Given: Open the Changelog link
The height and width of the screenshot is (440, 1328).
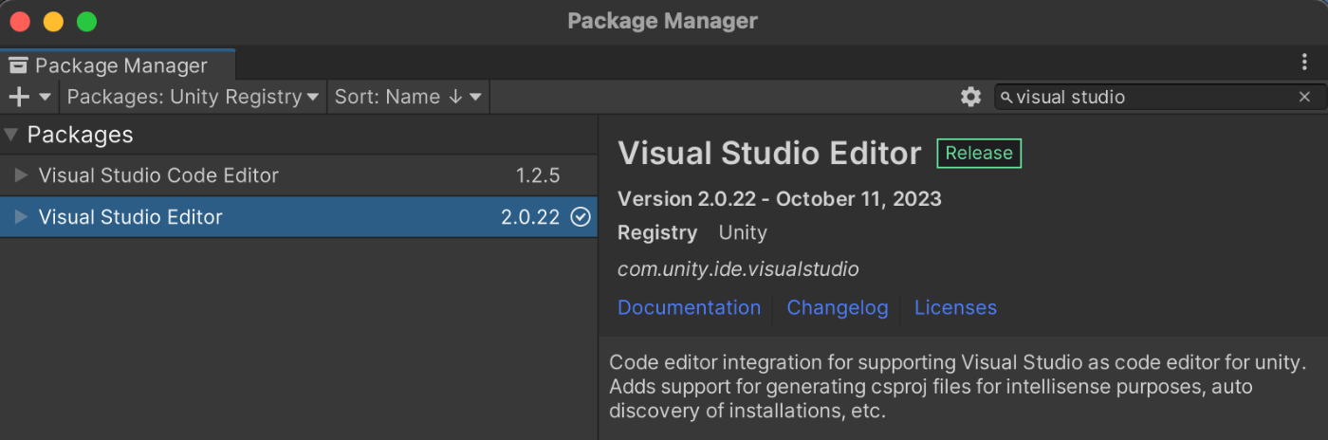Looking at the screenshot, I should (838, 307).
